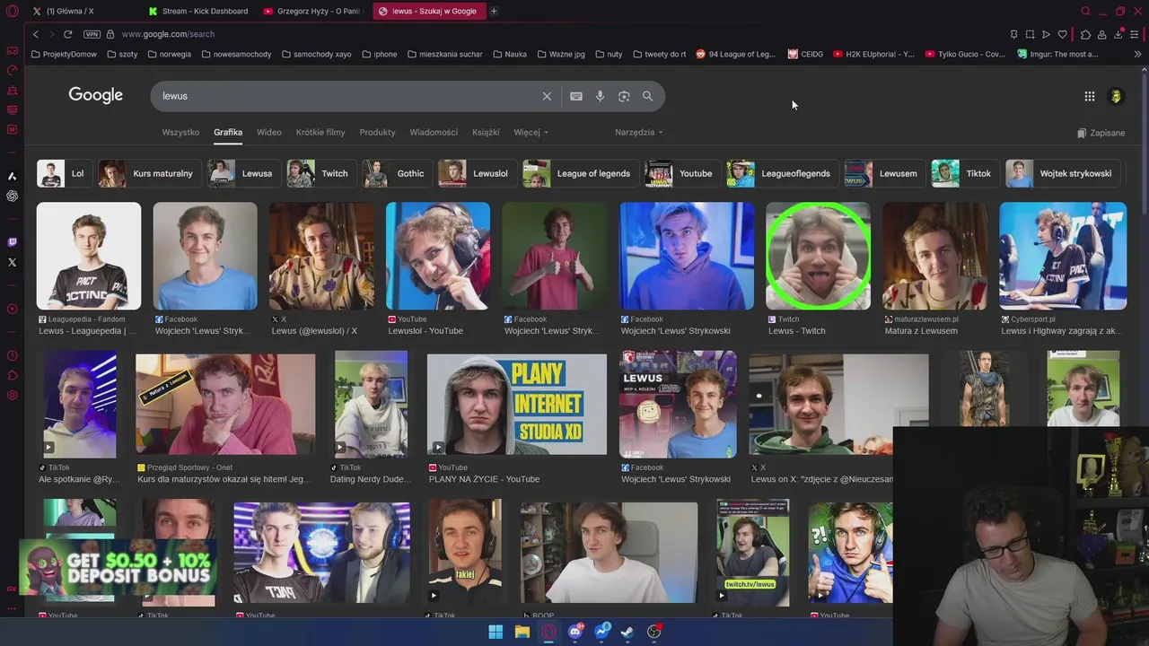This screenshot has height=646, width=1149.
Task: Open the browser search tabs magnifier icon
Action: coord(1085,11)
